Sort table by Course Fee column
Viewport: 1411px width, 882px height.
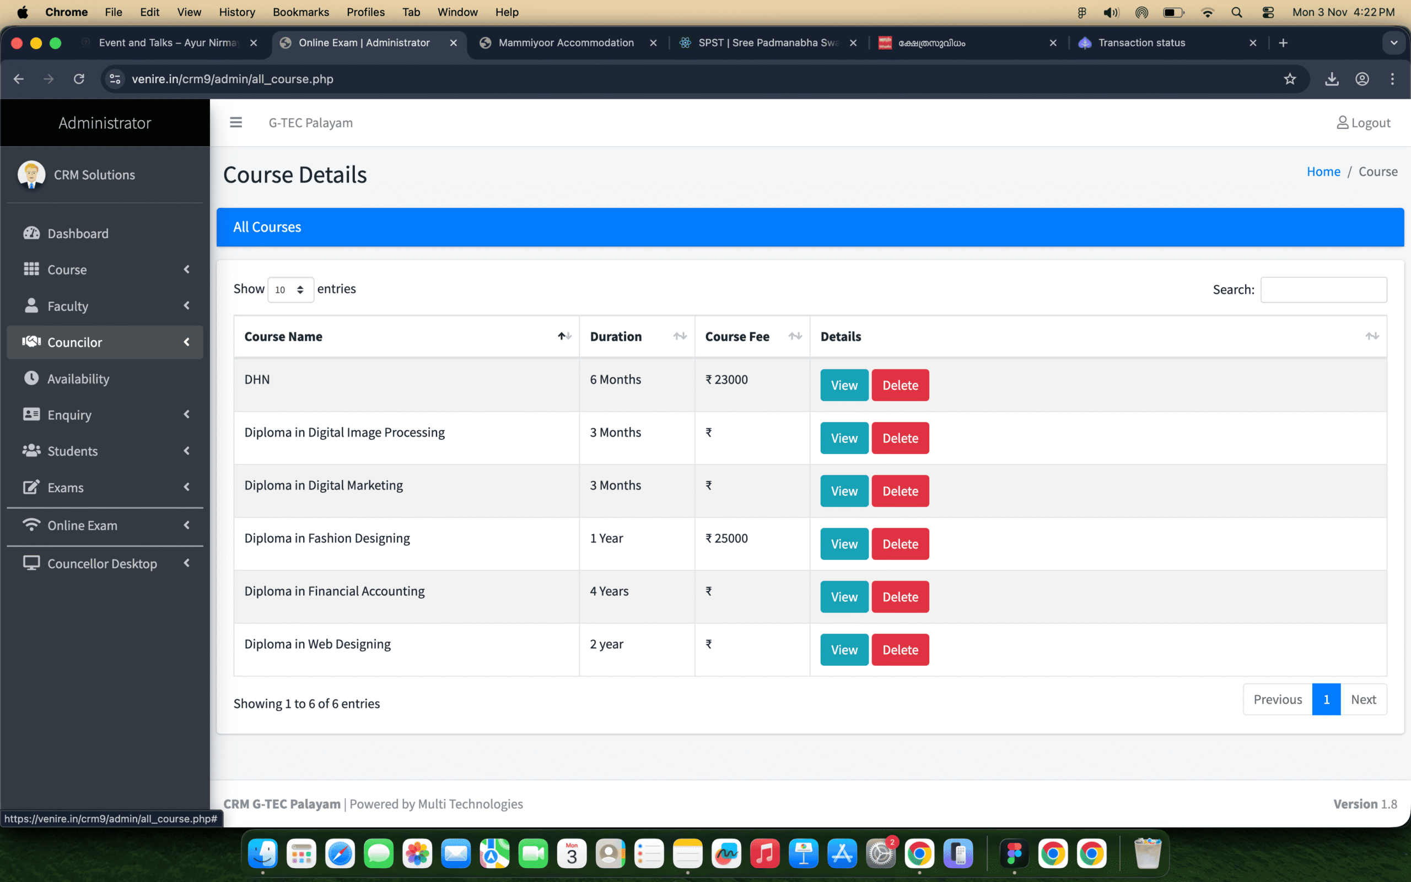[795, 336]
